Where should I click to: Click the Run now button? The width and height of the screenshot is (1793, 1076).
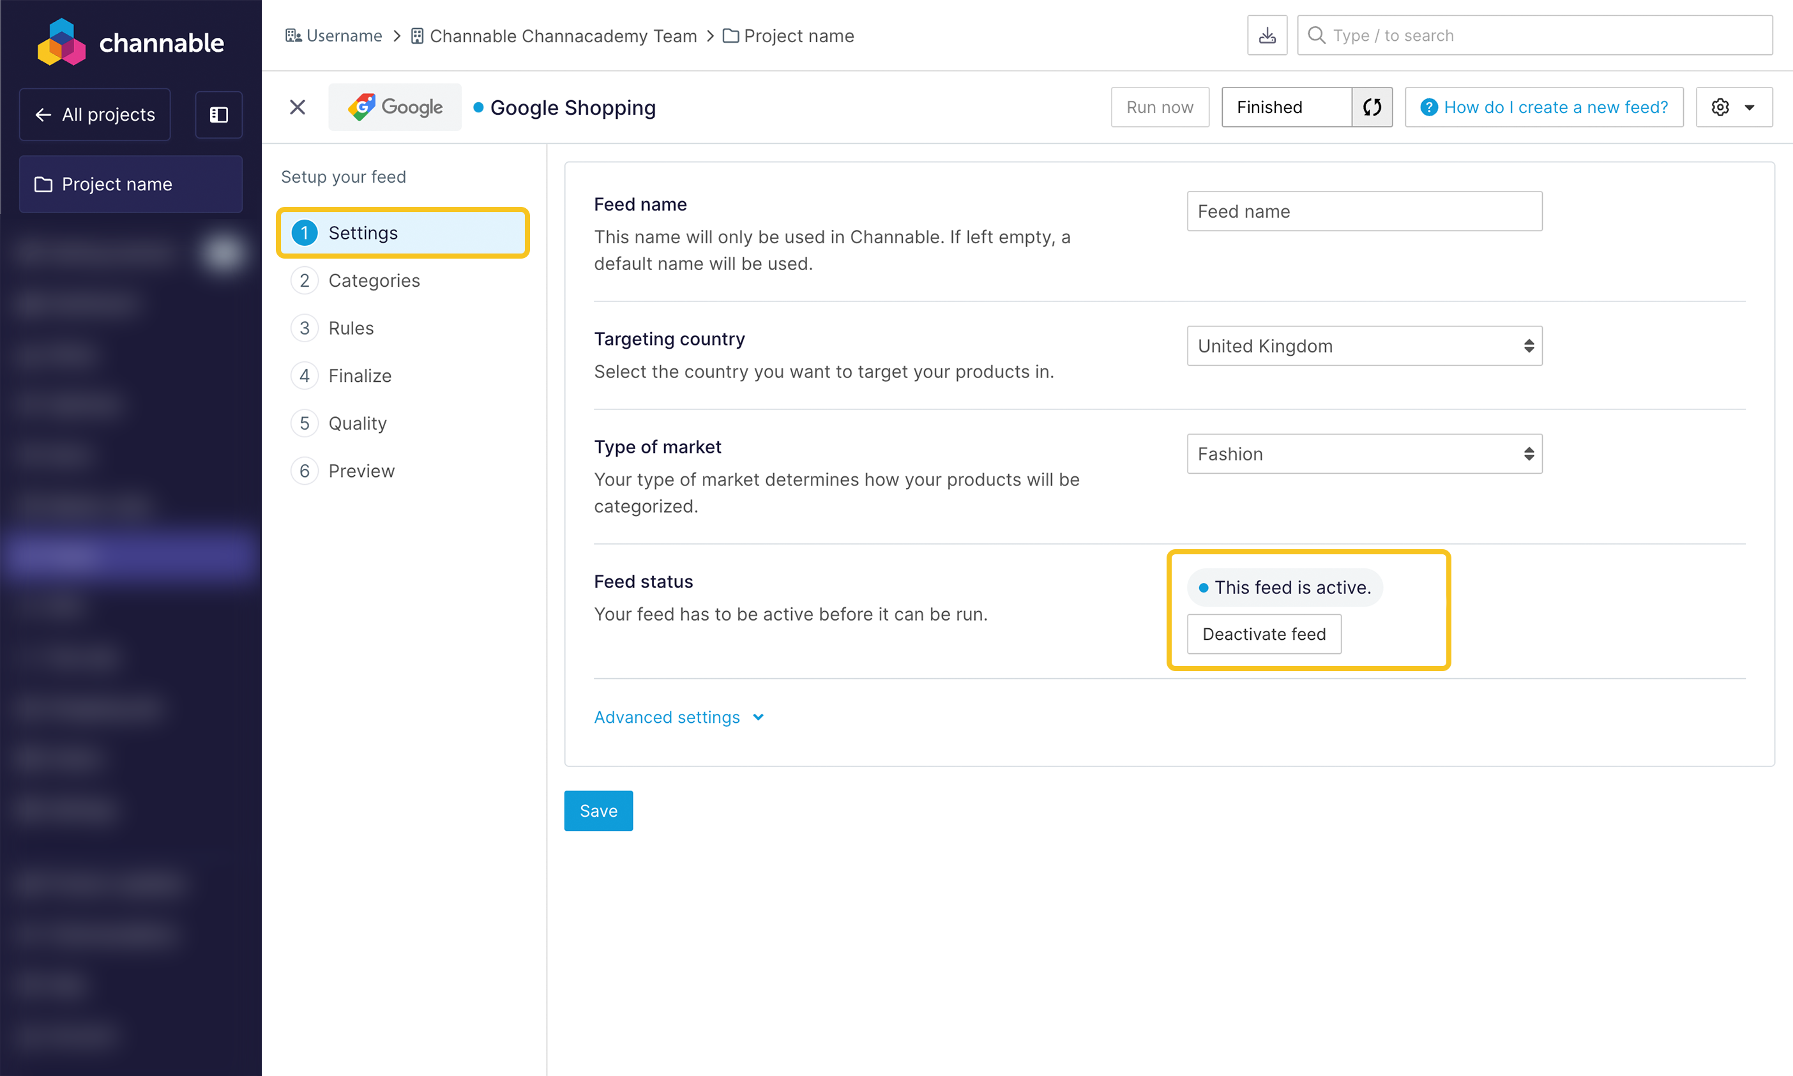1160,107
